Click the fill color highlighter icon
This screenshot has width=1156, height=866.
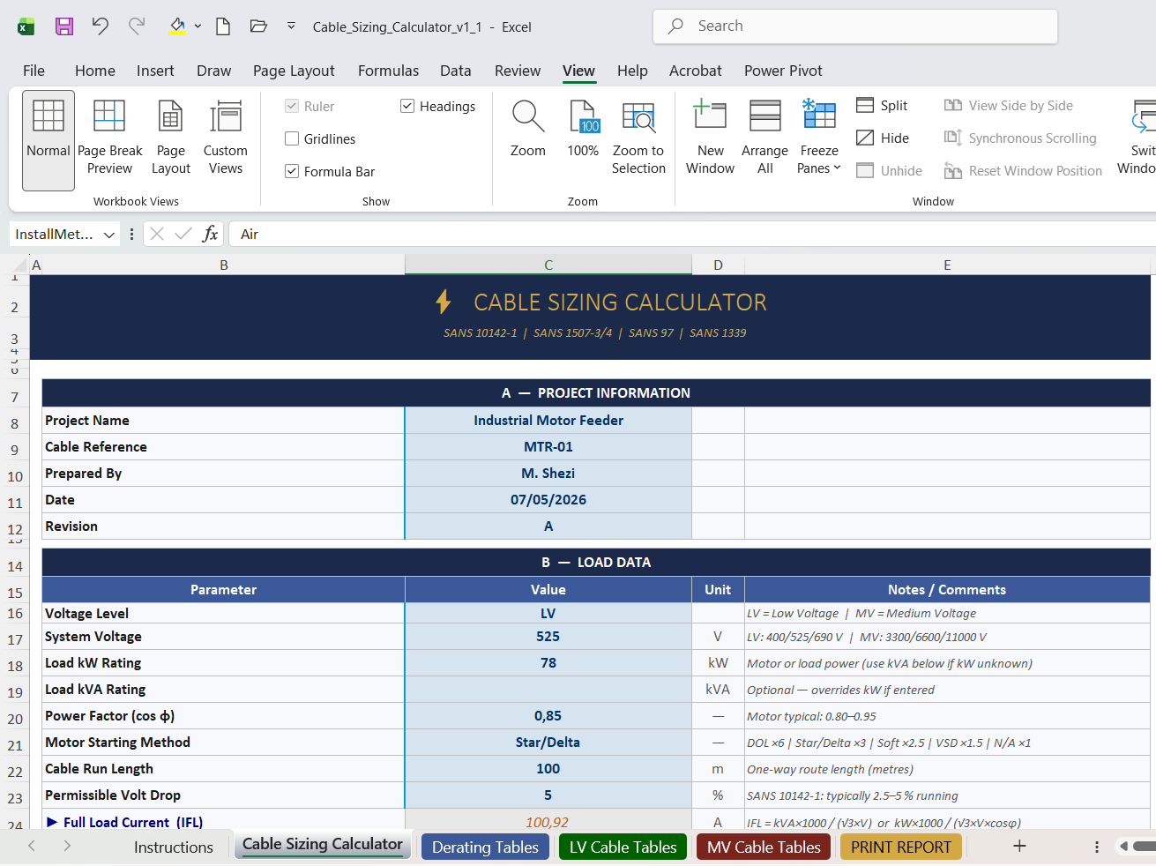click(177, 26)
